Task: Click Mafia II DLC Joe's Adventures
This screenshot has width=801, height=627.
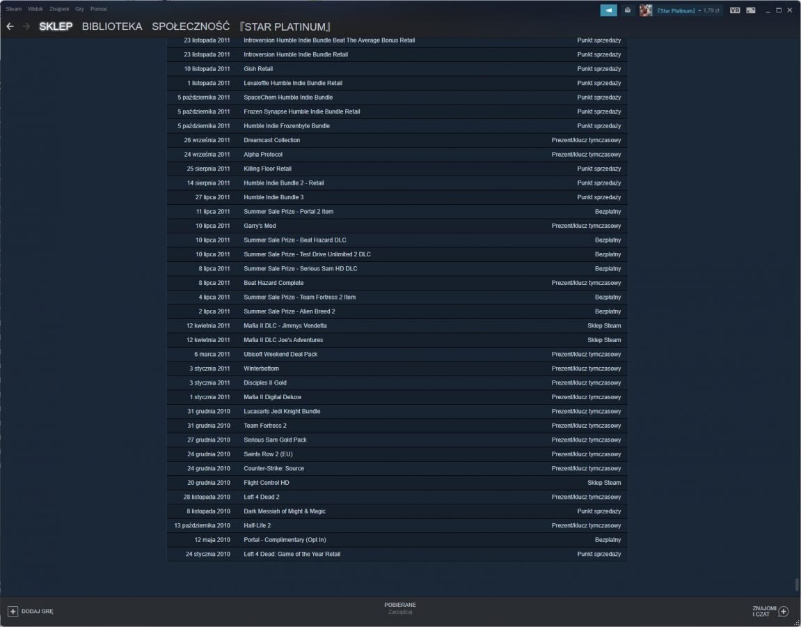Action: point(283,340)
